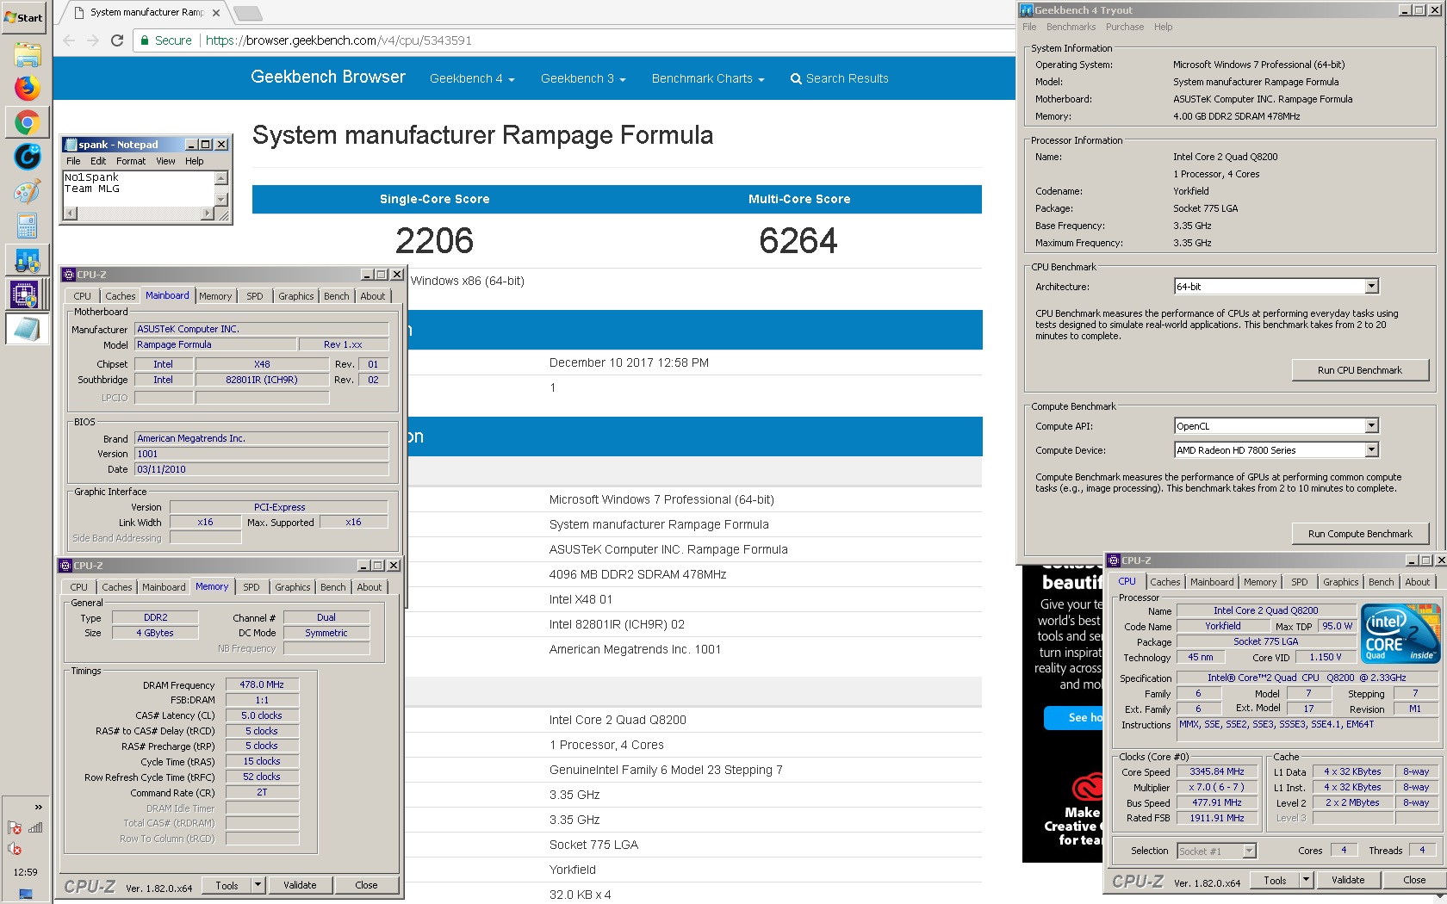Run the CPU Benchmark
Screen dimensions: 1447x904
tap(1360, 370)
